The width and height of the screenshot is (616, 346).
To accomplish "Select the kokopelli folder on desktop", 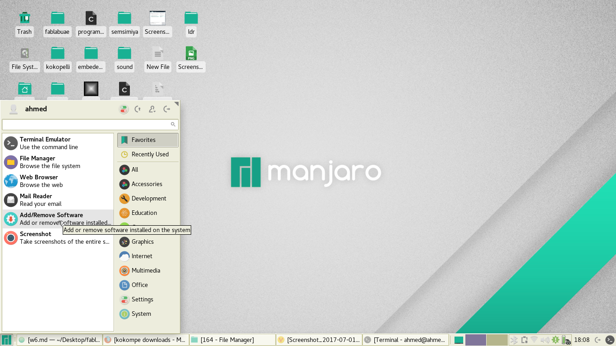I will (x=58, y=59).
